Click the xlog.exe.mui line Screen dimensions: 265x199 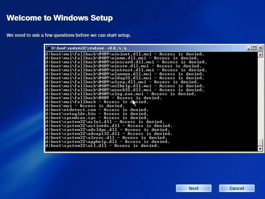(121, 94)
